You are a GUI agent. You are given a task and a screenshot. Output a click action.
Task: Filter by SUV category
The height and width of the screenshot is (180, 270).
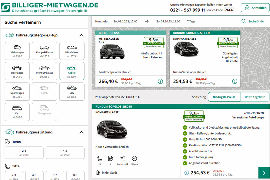pyautogui.click(x=72, y=91)
